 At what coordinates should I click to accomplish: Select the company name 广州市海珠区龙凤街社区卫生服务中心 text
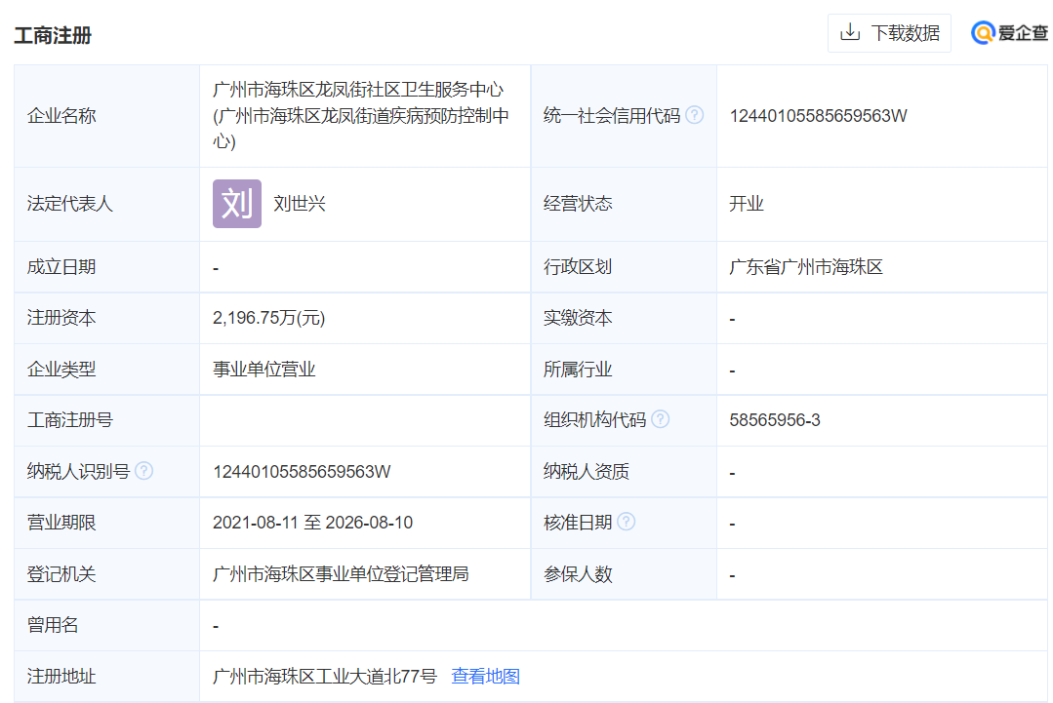358,90
